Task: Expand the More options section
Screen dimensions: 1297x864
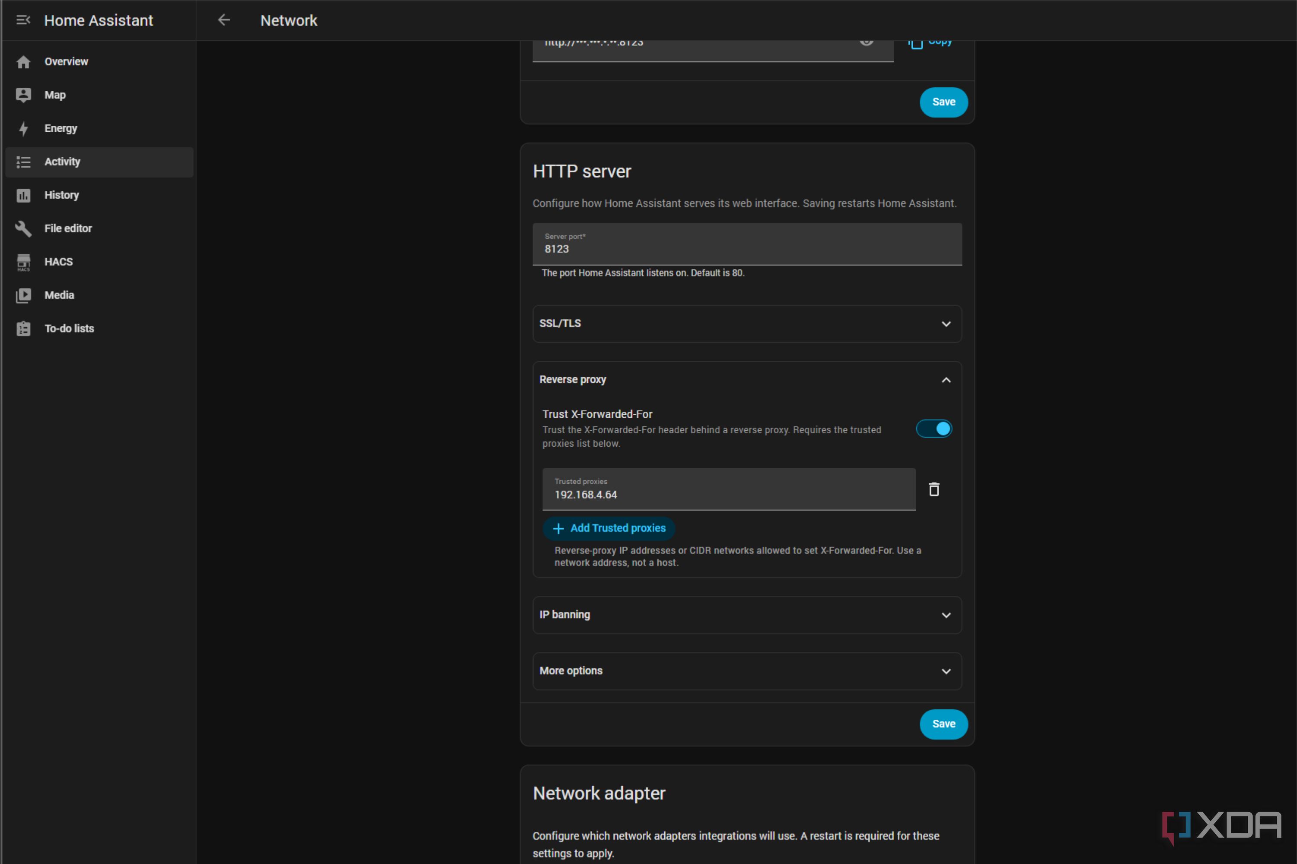Action: (x=747, y=671)
